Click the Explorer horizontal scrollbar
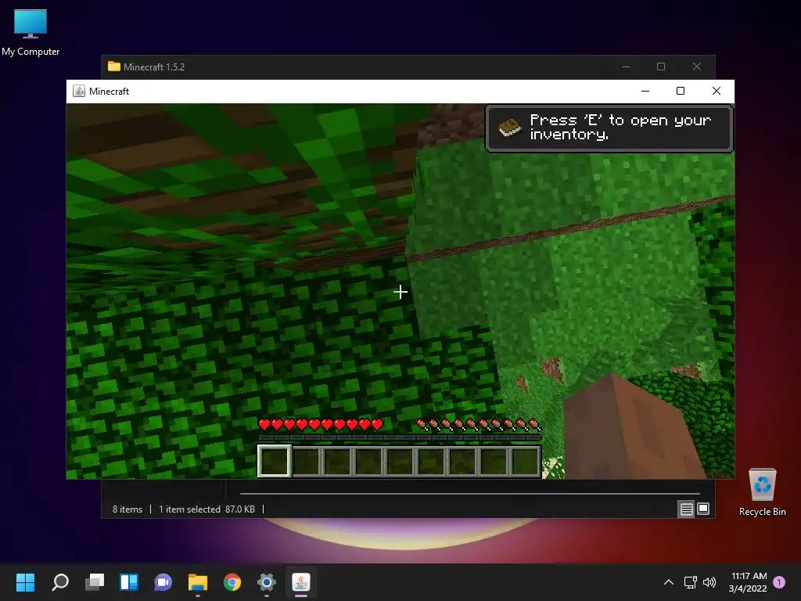801x601 pixels. [469, 494]
